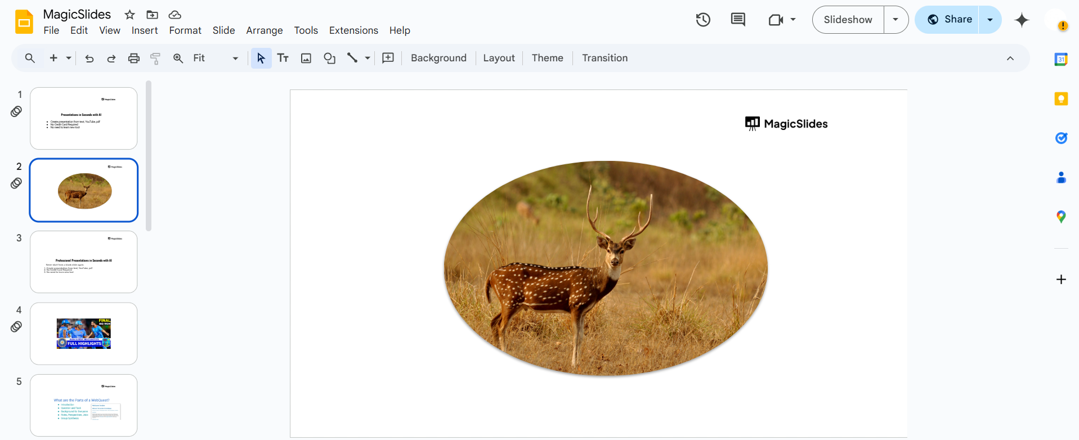Click the filmstrip vertical scrollbar
This screenshot has width=1079, height=440.
click(149, 156)
